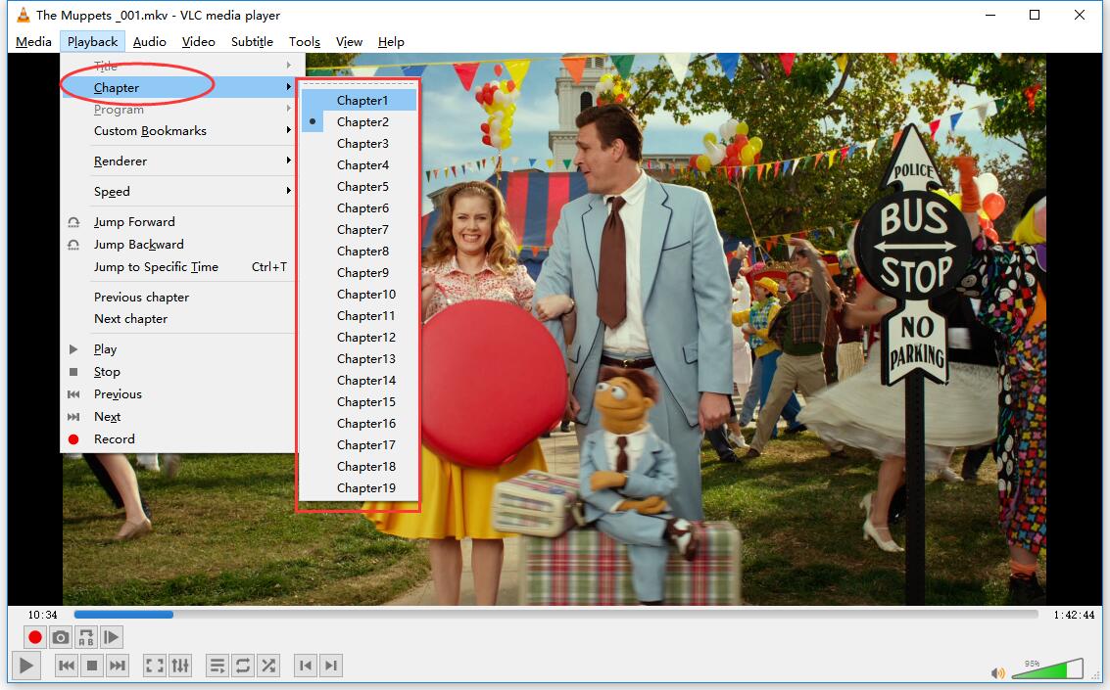
Task: Select the checked Chapter2 entry
Action: (359, 121)
